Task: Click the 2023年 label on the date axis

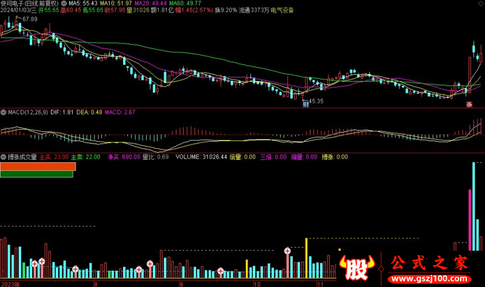Action: [x=10, y=284]
